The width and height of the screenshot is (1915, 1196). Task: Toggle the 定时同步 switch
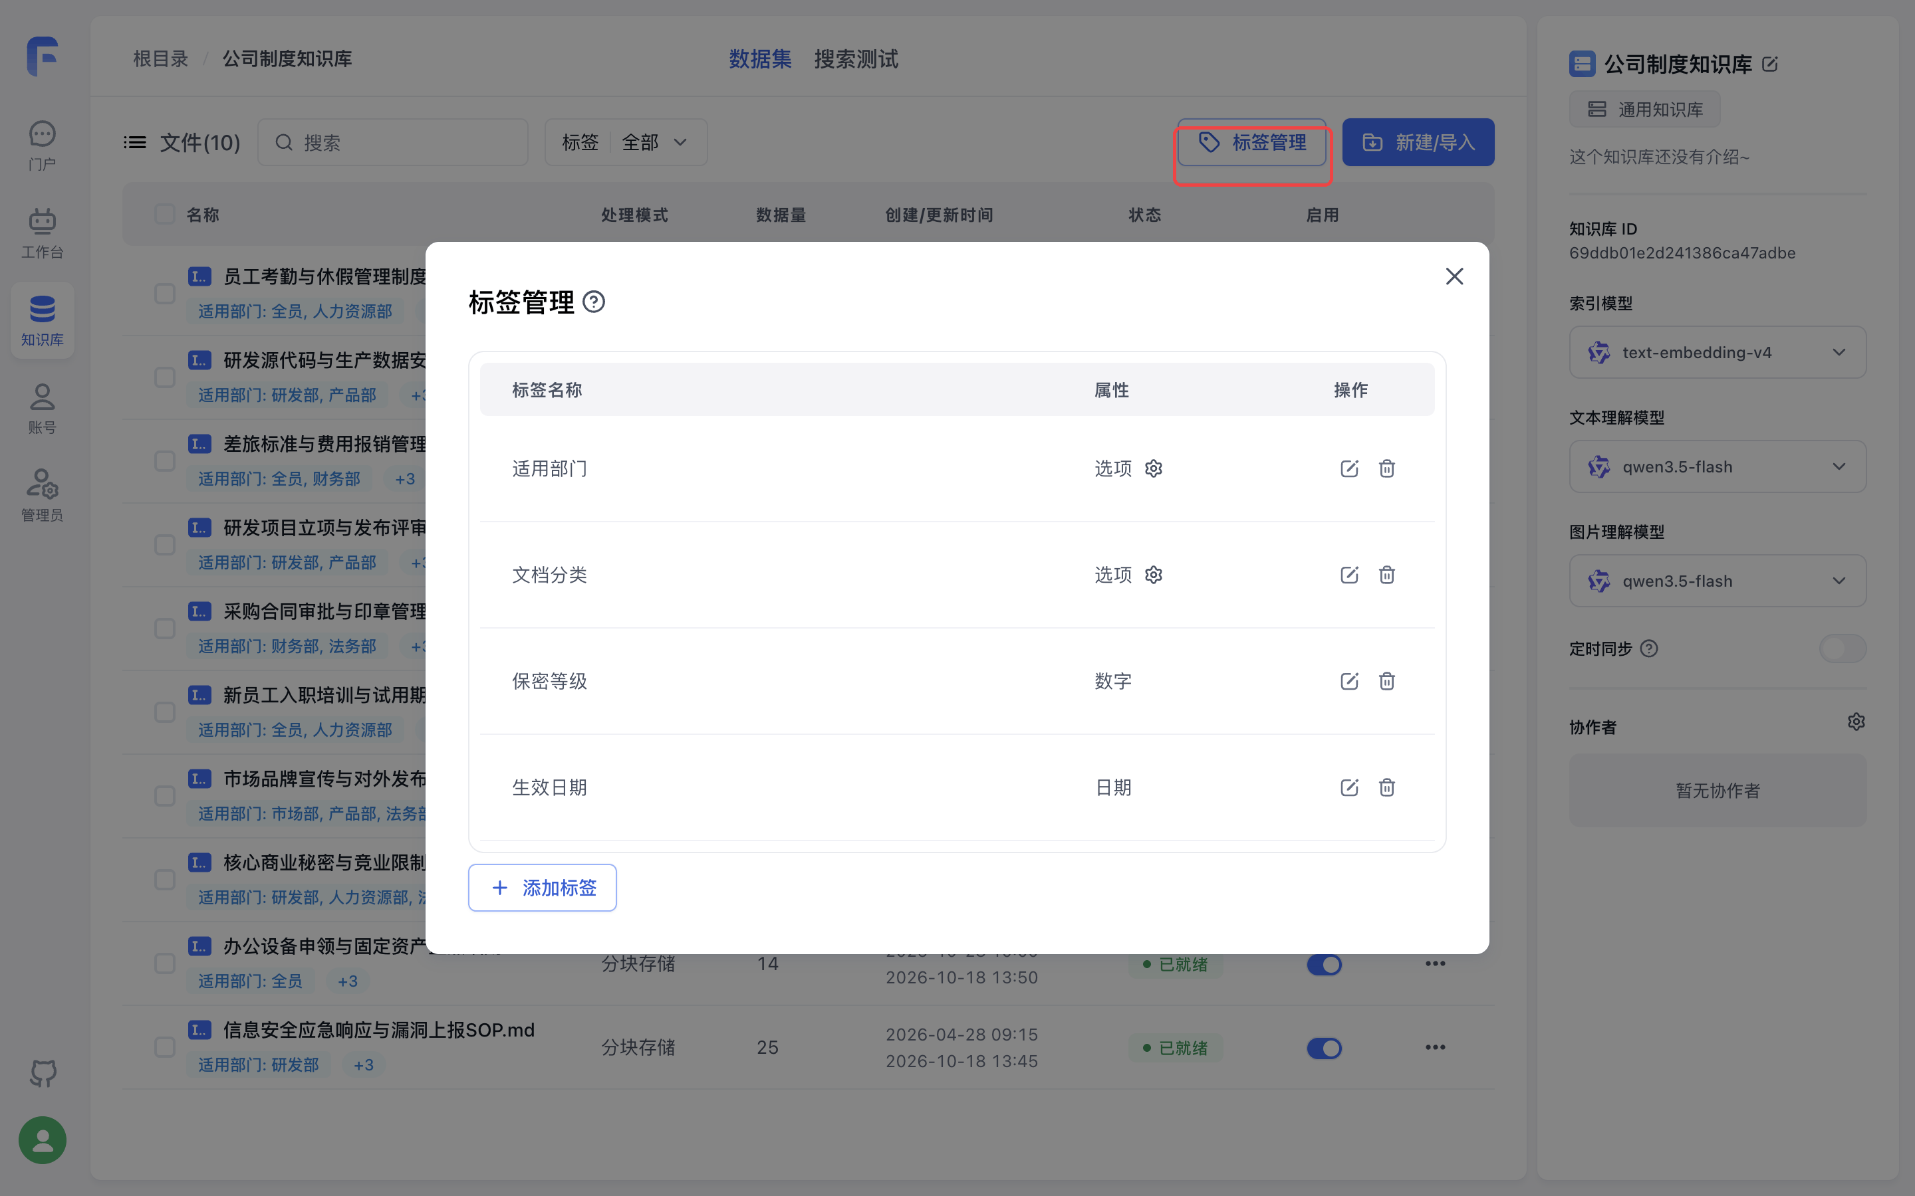pyautogui.click(x=1843, y=648)
